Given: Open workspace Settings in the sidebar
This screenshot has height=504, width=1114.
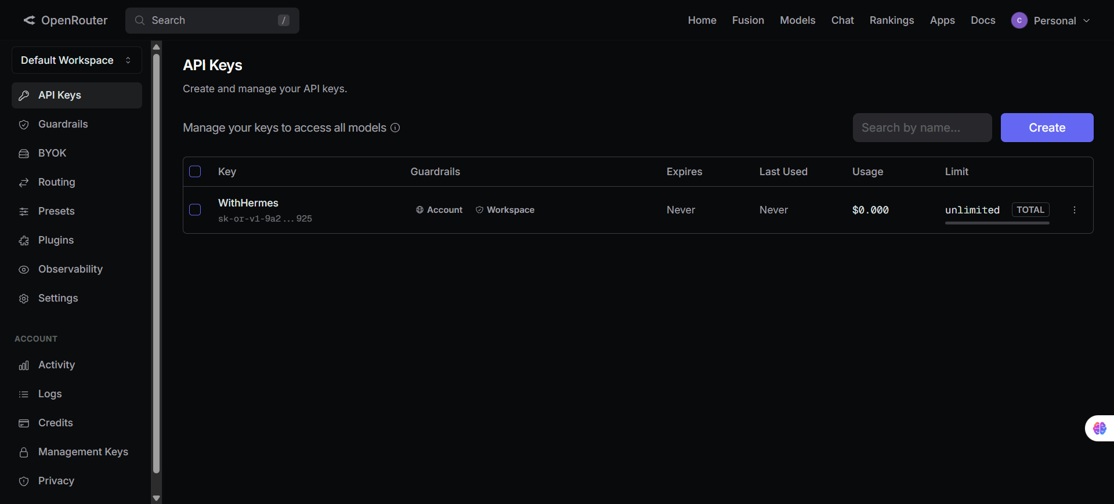Looking at the screenshot, I should coord(77,298).
